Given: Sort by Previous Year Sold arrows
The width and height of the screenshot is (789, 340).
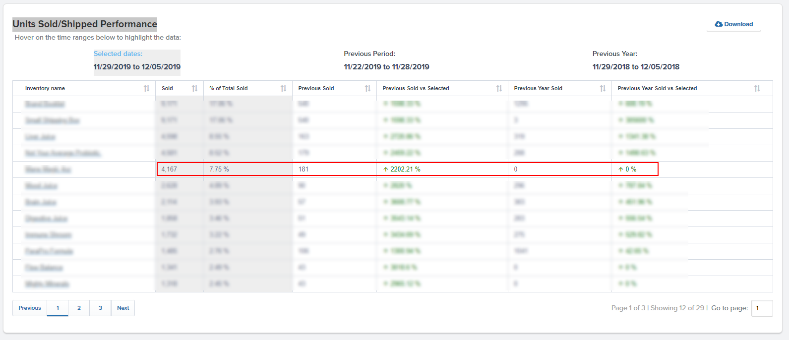Looking at the screenshot, I should pyautogui.click(x=603, y=88).
